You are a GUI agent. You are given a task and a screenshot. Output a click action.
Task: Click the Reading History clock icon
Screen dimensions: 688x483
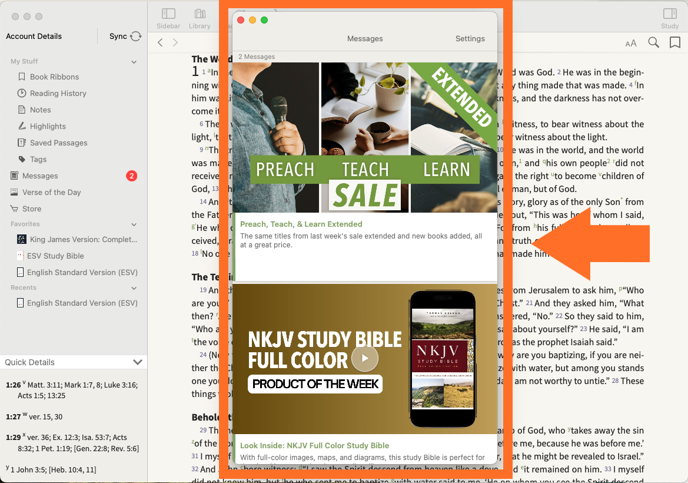pos(22,93)
